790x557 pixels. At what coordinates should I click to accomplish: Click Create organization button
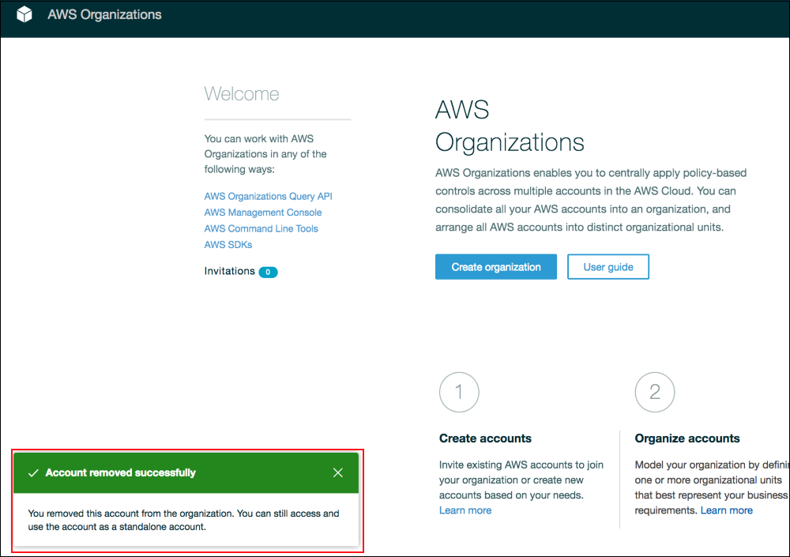pyautogui.click(x=496, y=267)
